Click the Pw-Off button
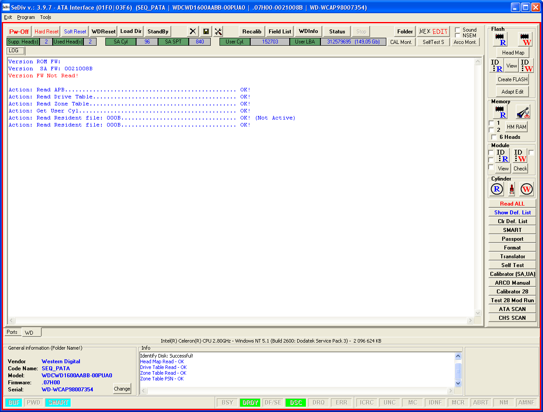Viewport: 543px width, 412px height. 19,32
